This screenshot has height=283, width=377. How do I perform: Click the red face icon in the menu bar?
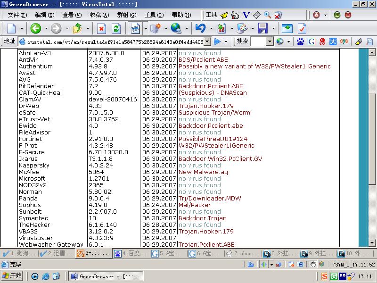tap(316, 15)
